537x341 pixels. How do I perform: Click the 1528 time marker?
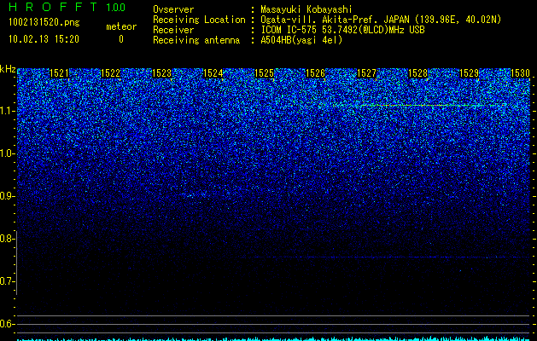pos(417,73)
